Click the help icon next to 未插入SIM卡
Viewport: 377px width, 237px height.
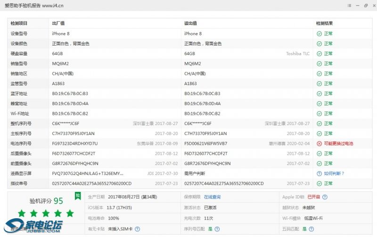pyautogui.click(x=137, y=229)
